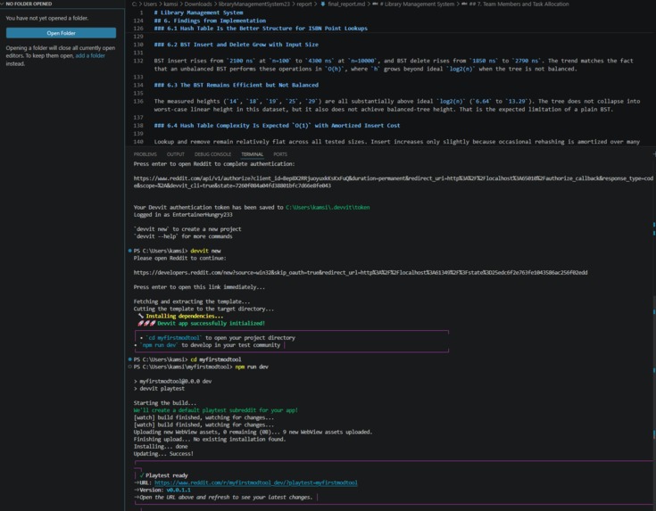Click the command marker beside 'cd myfirstmodtool' prompt
This screenshot has width=656, height=511.
coord(129,359)
